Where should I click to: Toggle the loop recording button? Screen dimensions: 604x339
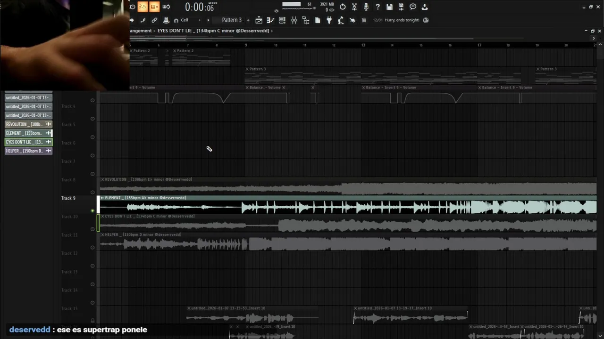pos(166,7)
